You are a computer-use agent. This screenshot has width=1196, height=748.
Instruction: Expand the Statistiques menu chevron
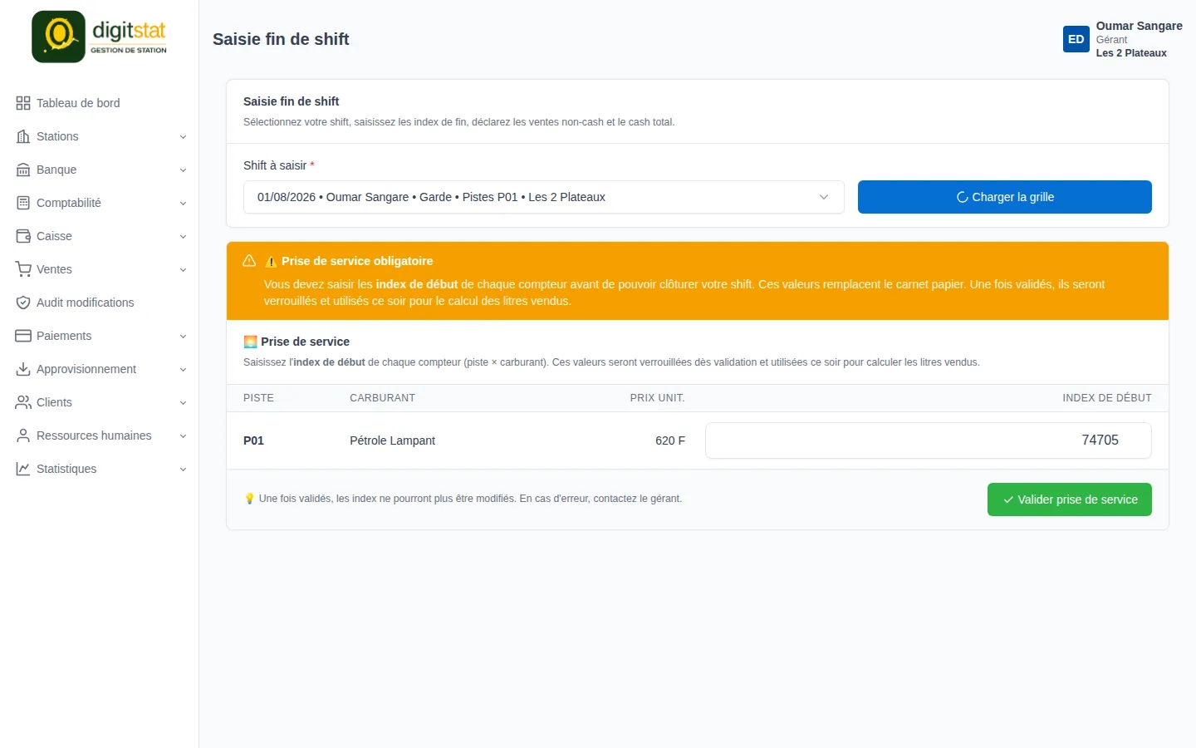[183, 470]
